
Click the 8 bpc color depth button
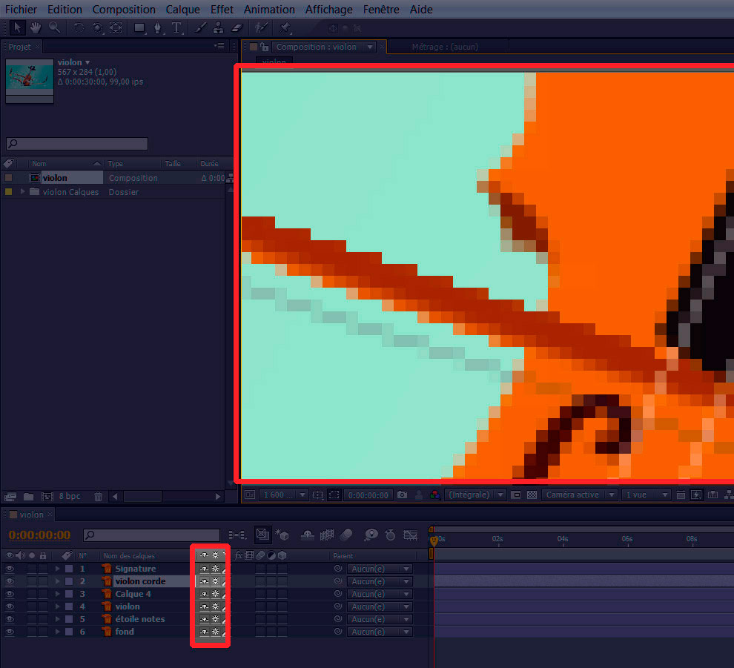[70, 496]
